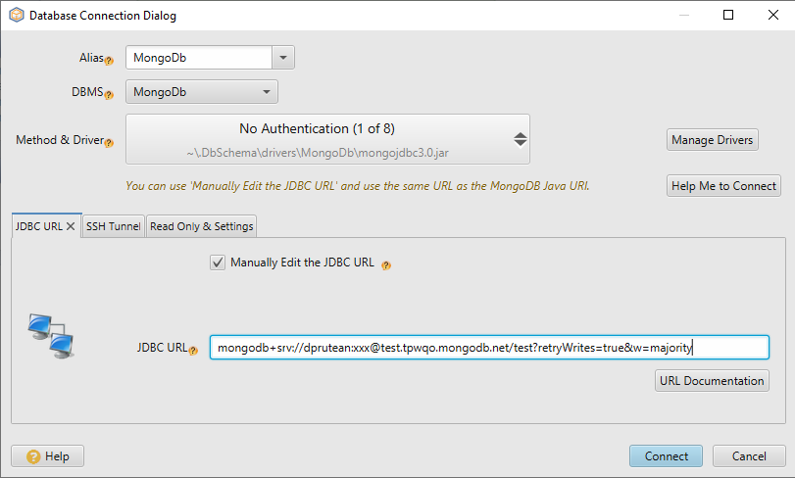The width and height of the screenshot is (795, 478).
Task: Close the Database Connection Dialog window
Action: (x=773, y=15)
